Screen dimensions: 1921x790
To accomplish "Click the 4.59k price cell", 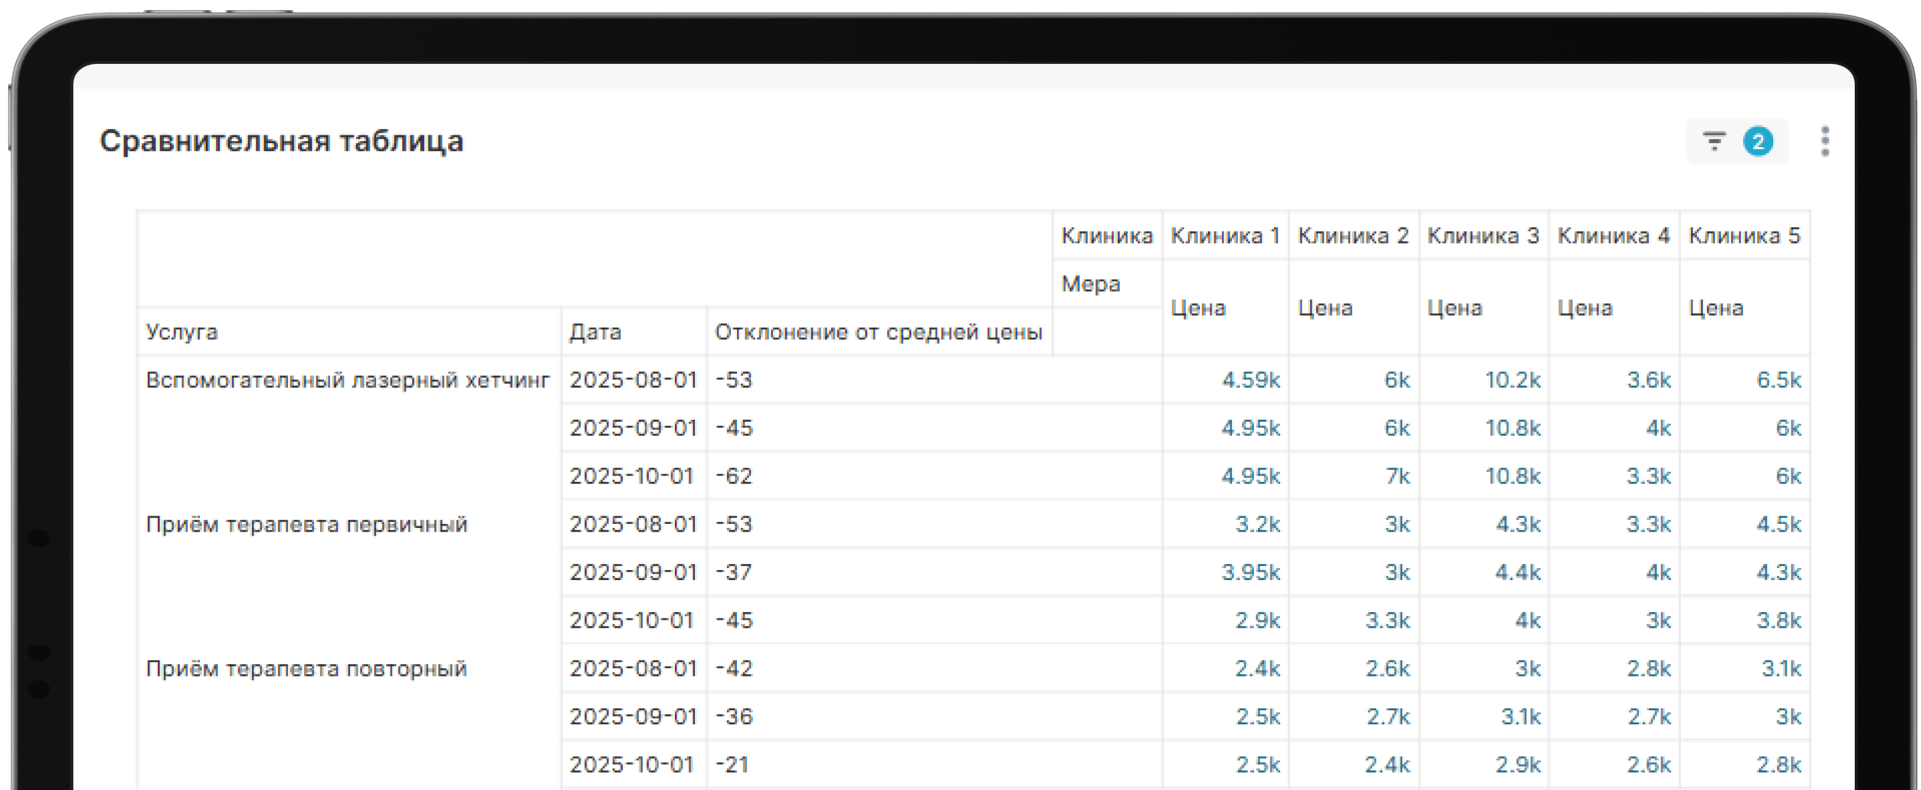I will [1250, 380].
